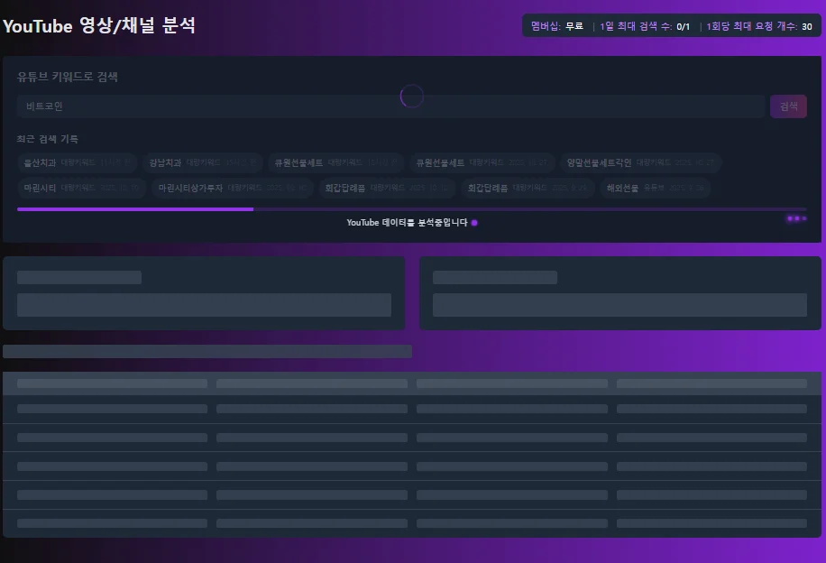Click the purple loading progress bar
This screenshot has width=826, height=563.
tap(135, 208)
